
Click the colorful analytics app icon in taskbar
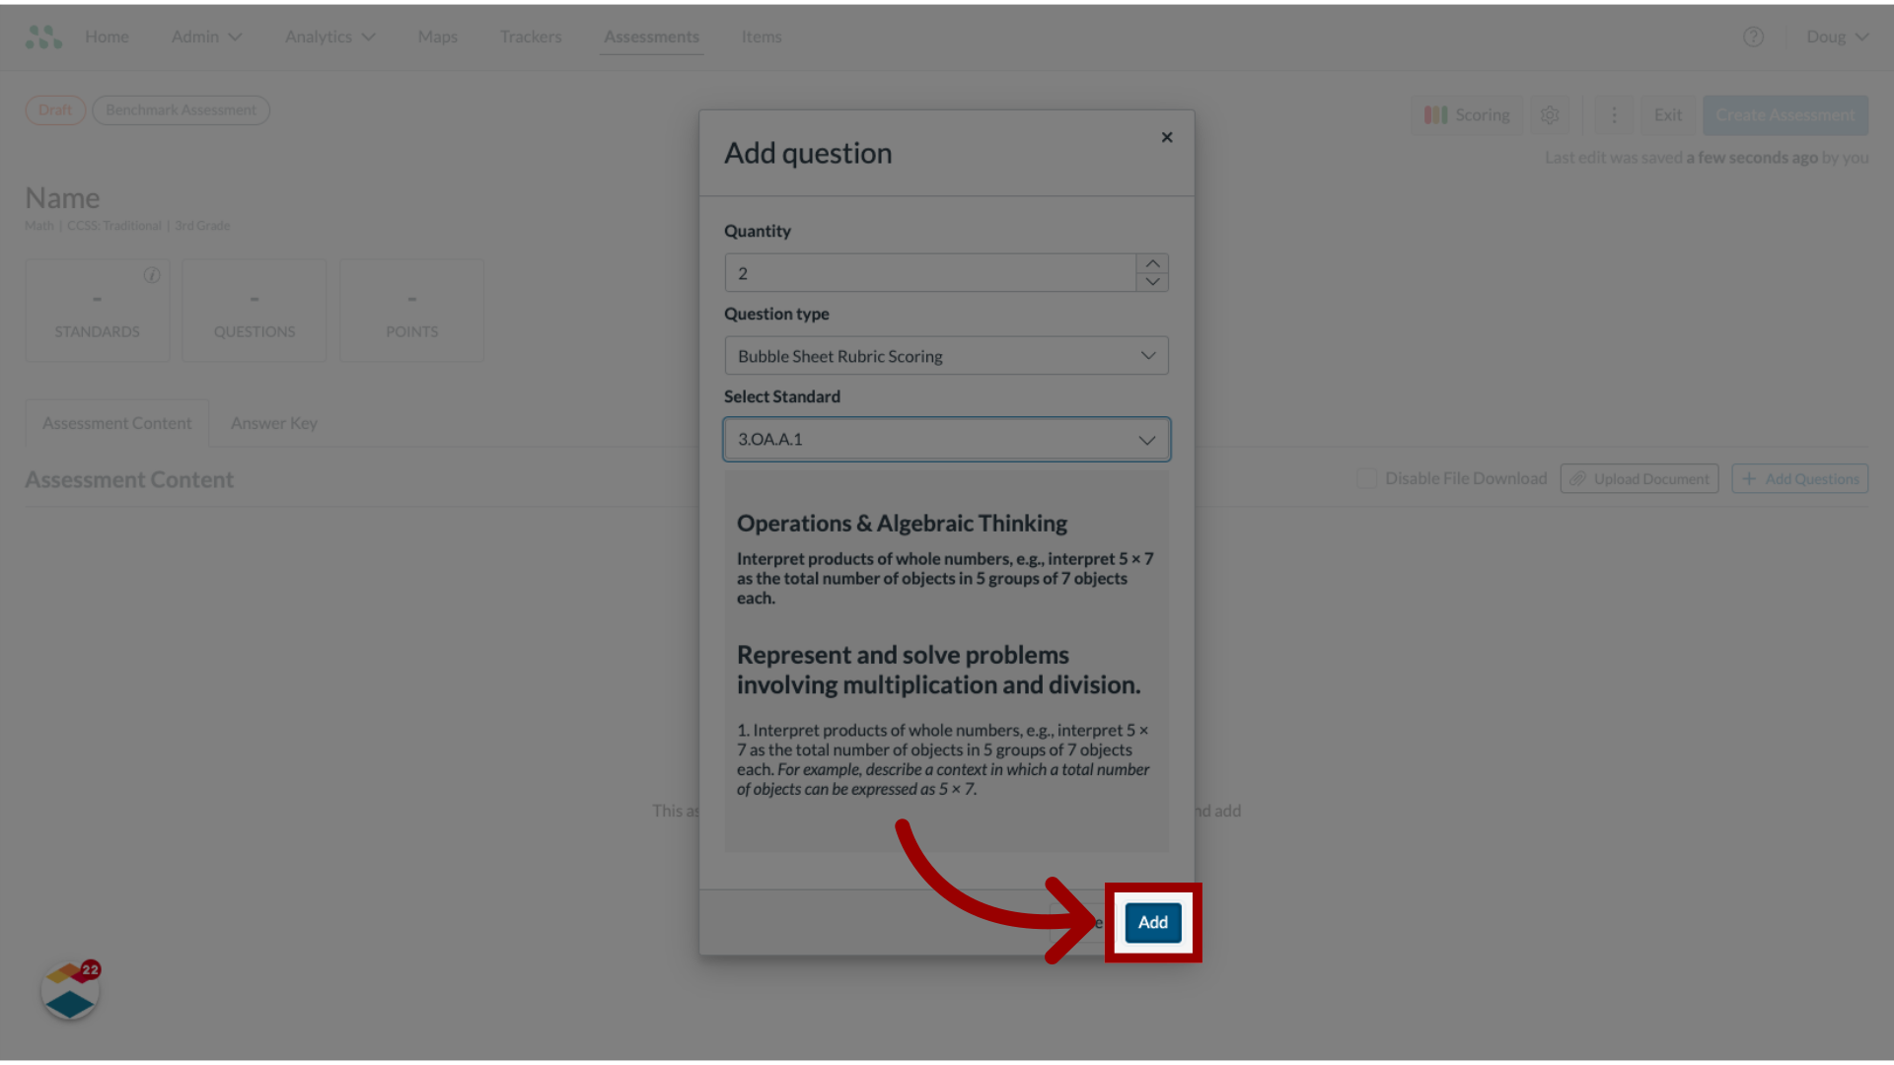tap(70, 991)
